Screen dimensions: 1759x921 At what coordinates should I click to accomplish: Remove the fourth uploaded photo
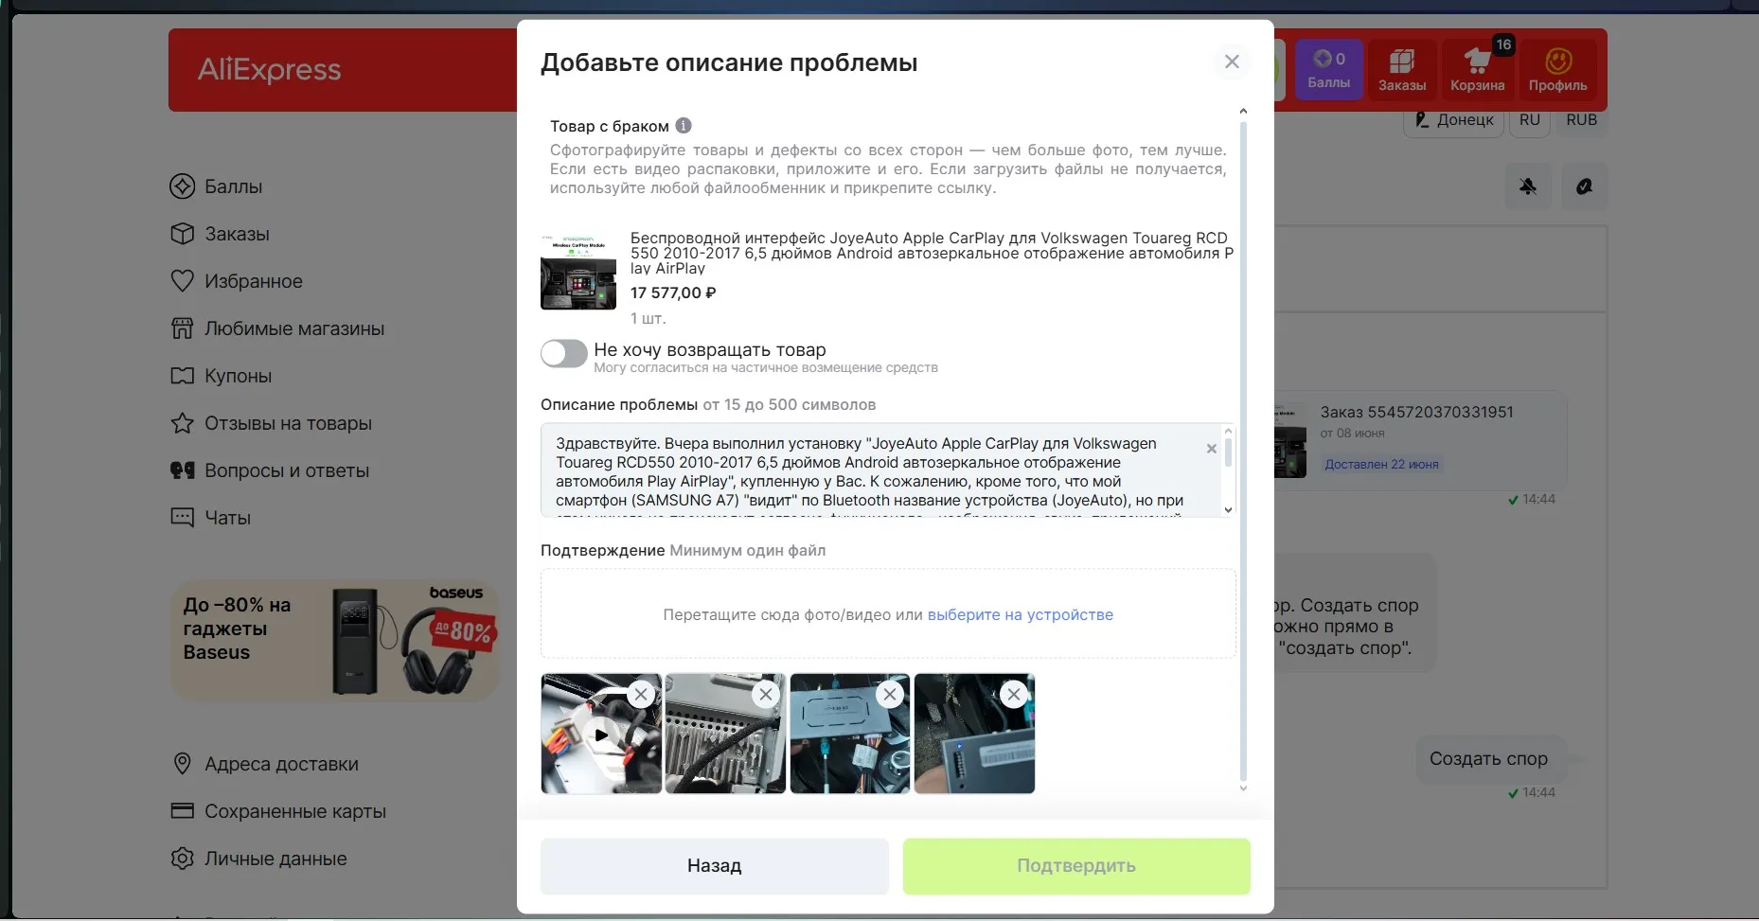coord(1014,695)
